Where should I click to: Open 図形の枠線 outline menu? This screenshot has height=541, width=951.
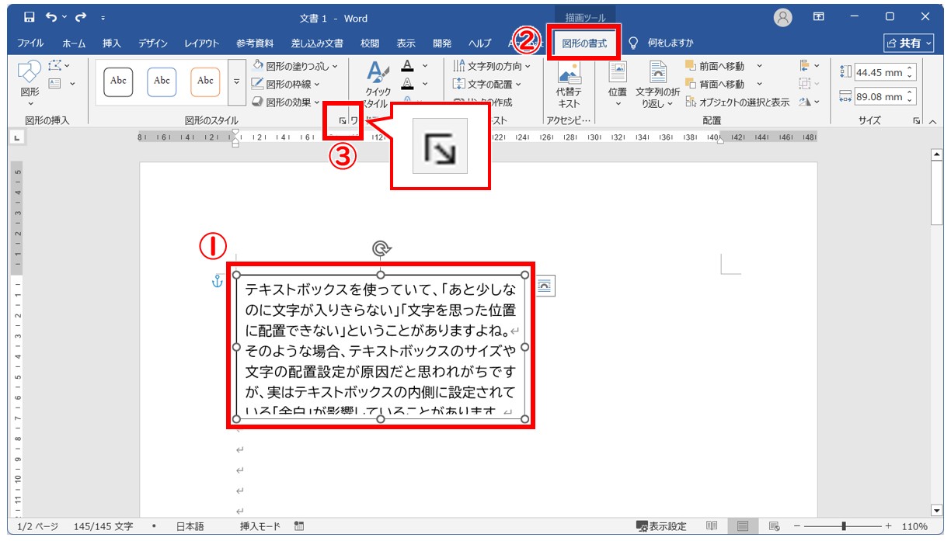coord(286,84)
